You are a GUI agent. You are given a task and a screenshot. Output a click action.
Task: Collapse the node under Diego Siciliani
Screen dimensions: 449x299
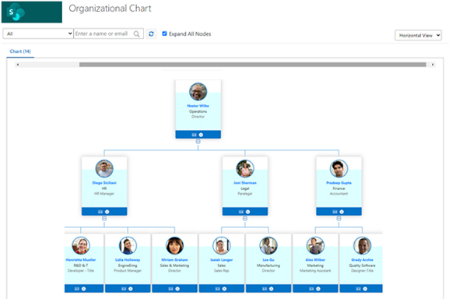click(x=104, y=219)
